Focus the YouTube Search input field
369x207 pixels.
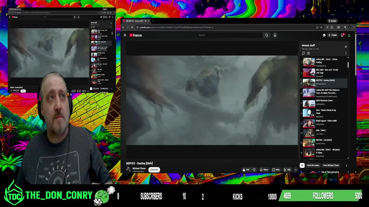(230, 35)
